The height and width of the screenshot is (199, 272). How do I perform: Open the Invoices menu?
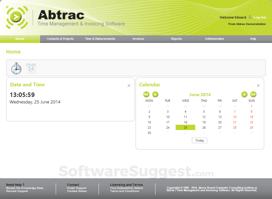pos(138,39)
